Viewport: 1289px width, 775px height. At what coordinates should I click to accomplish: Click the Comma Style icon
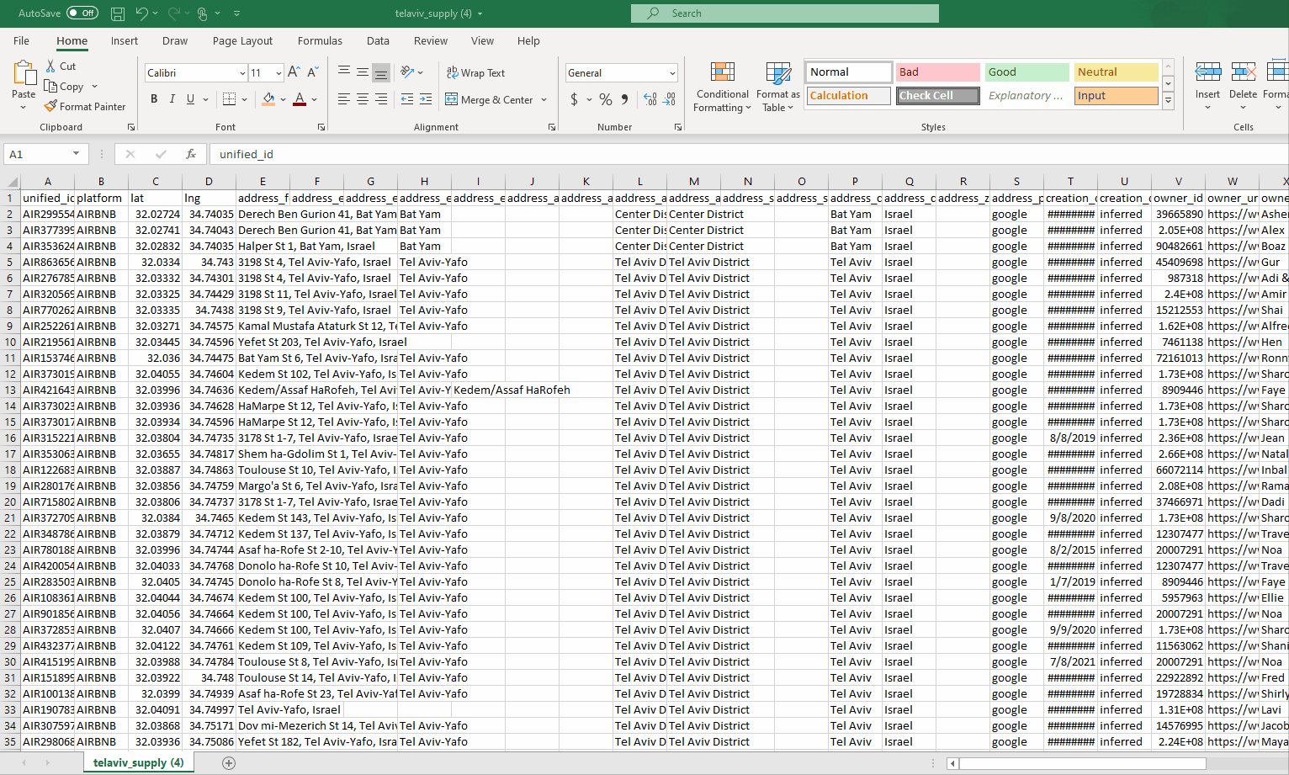[624, 99]
